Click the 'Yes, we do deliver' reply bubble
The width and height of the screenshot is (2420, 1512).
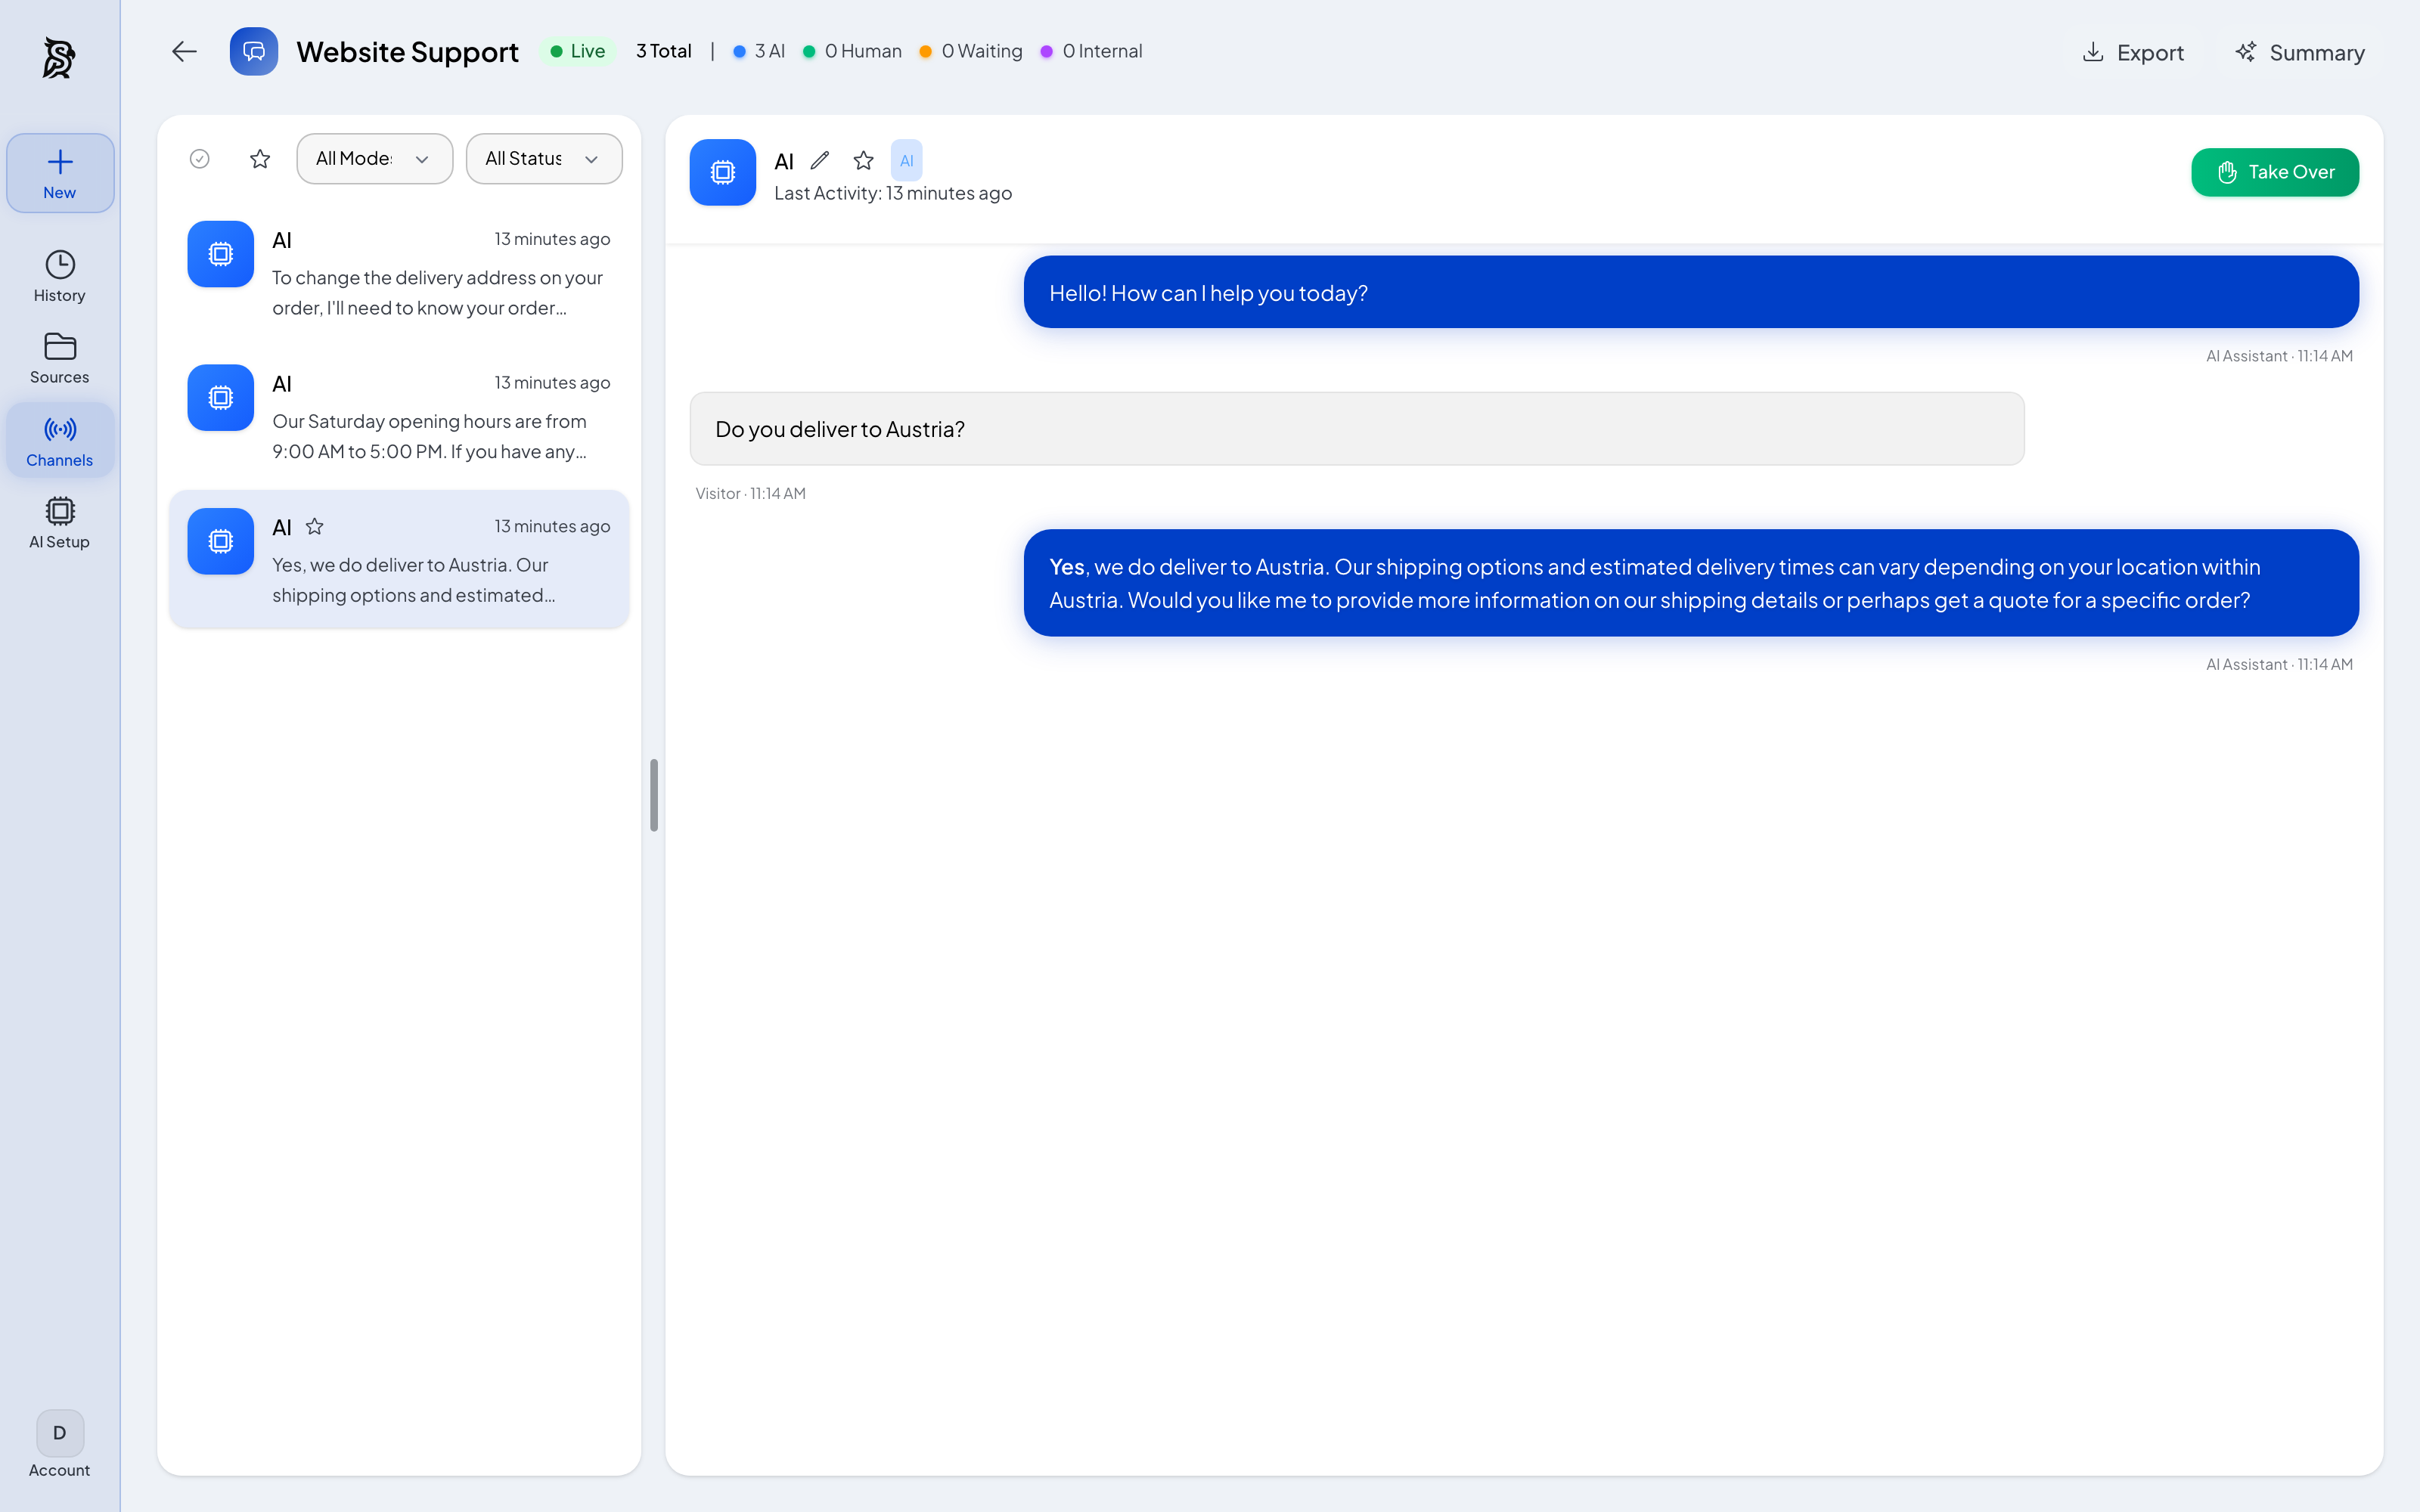pyautogui.click(x=1691, y=583)
